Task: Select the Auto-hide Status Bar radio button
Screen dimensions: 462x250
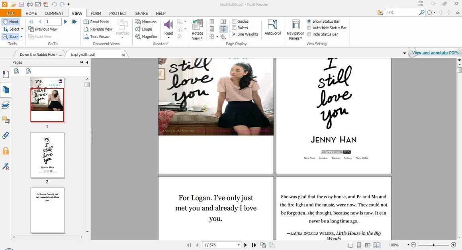Action: click(309, 28)
